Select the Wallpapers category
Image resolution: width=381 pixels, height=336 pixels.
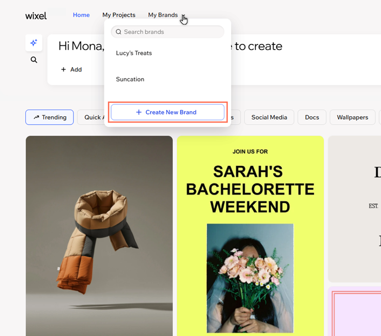click(353, 117)
